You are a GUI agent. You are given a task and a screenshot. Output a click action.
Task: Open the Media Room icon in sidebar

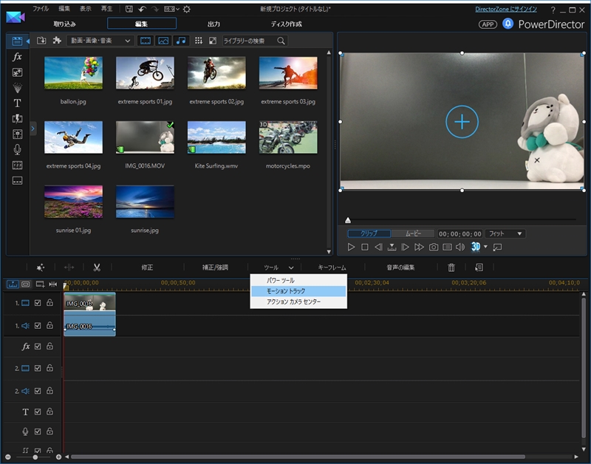17,41
